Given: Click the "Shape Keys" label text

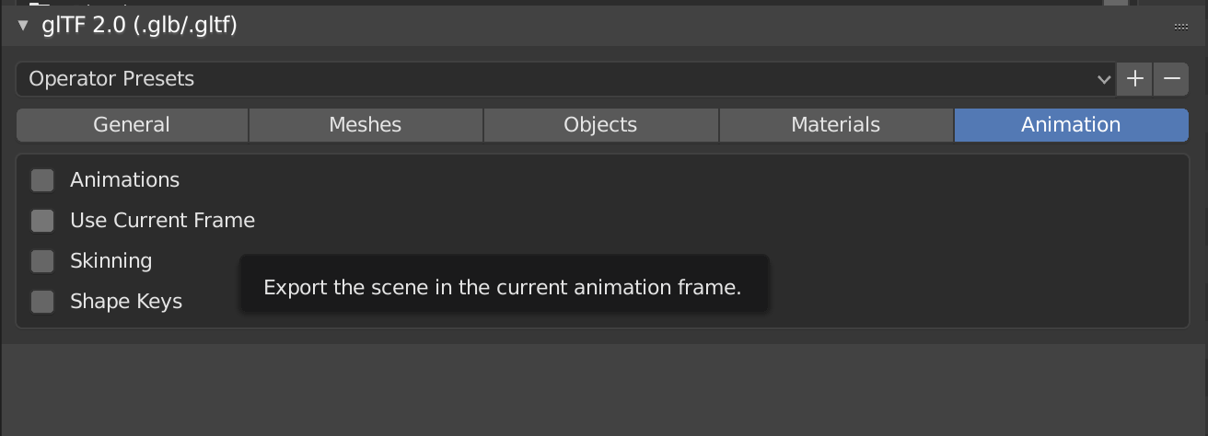Looking at the screenshot, I should [126, 302].
